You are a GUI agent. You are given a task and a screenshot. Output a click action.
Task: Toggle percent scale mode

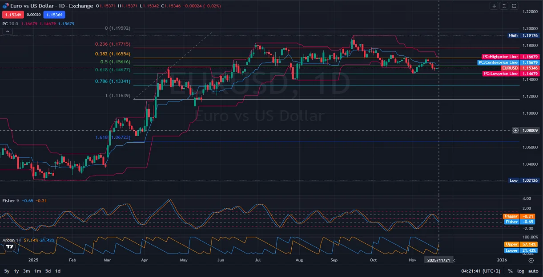(510, 271)
